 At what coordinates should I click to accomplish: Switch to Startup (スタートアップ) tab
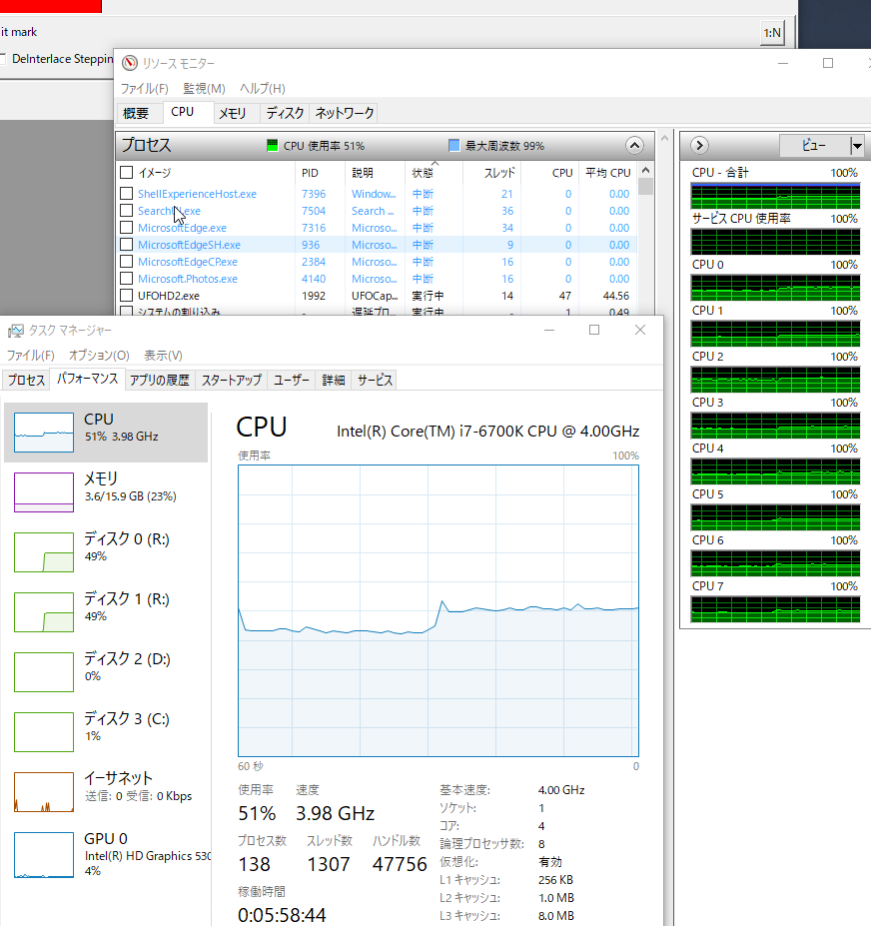pos(232,381)
